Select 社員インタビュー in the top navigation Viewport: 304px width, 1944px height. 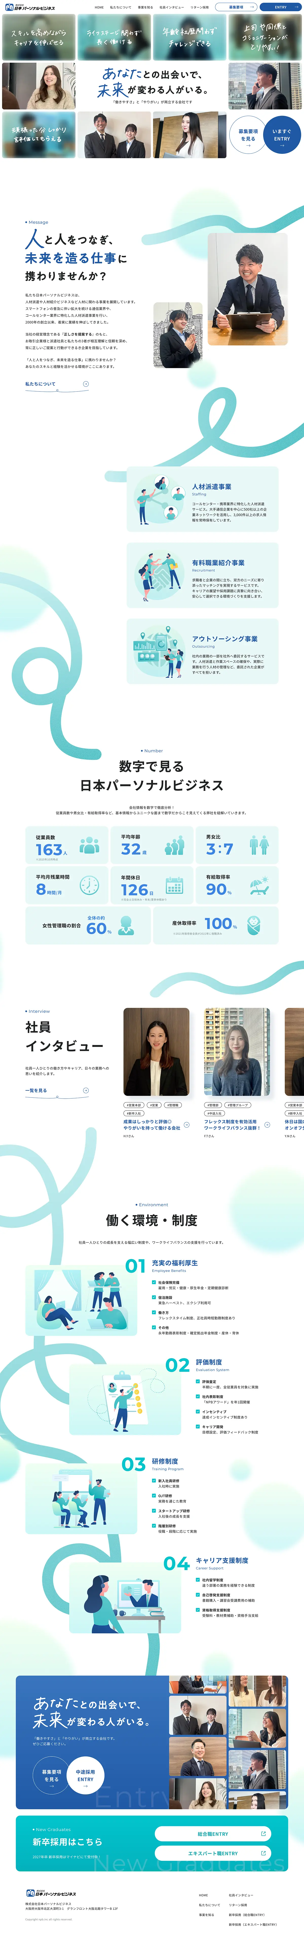click(171, 7)
